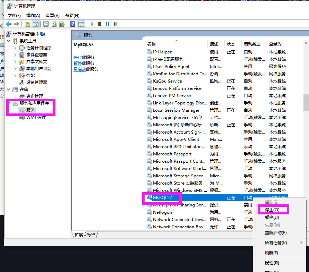Image resolution: width=309 pixels, height=272 pixels.
Task: Expand the 任务计划程序 tree node
Action: click(15, 48)
